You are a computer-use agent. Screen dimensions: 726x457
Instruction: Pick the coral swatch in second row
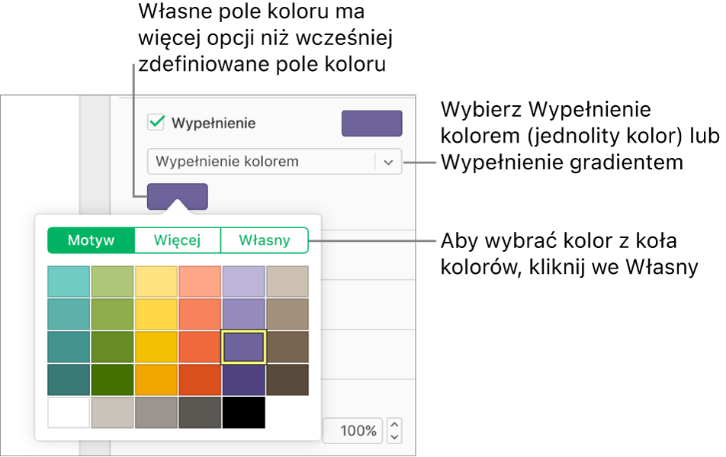click(x=200, y=314)
